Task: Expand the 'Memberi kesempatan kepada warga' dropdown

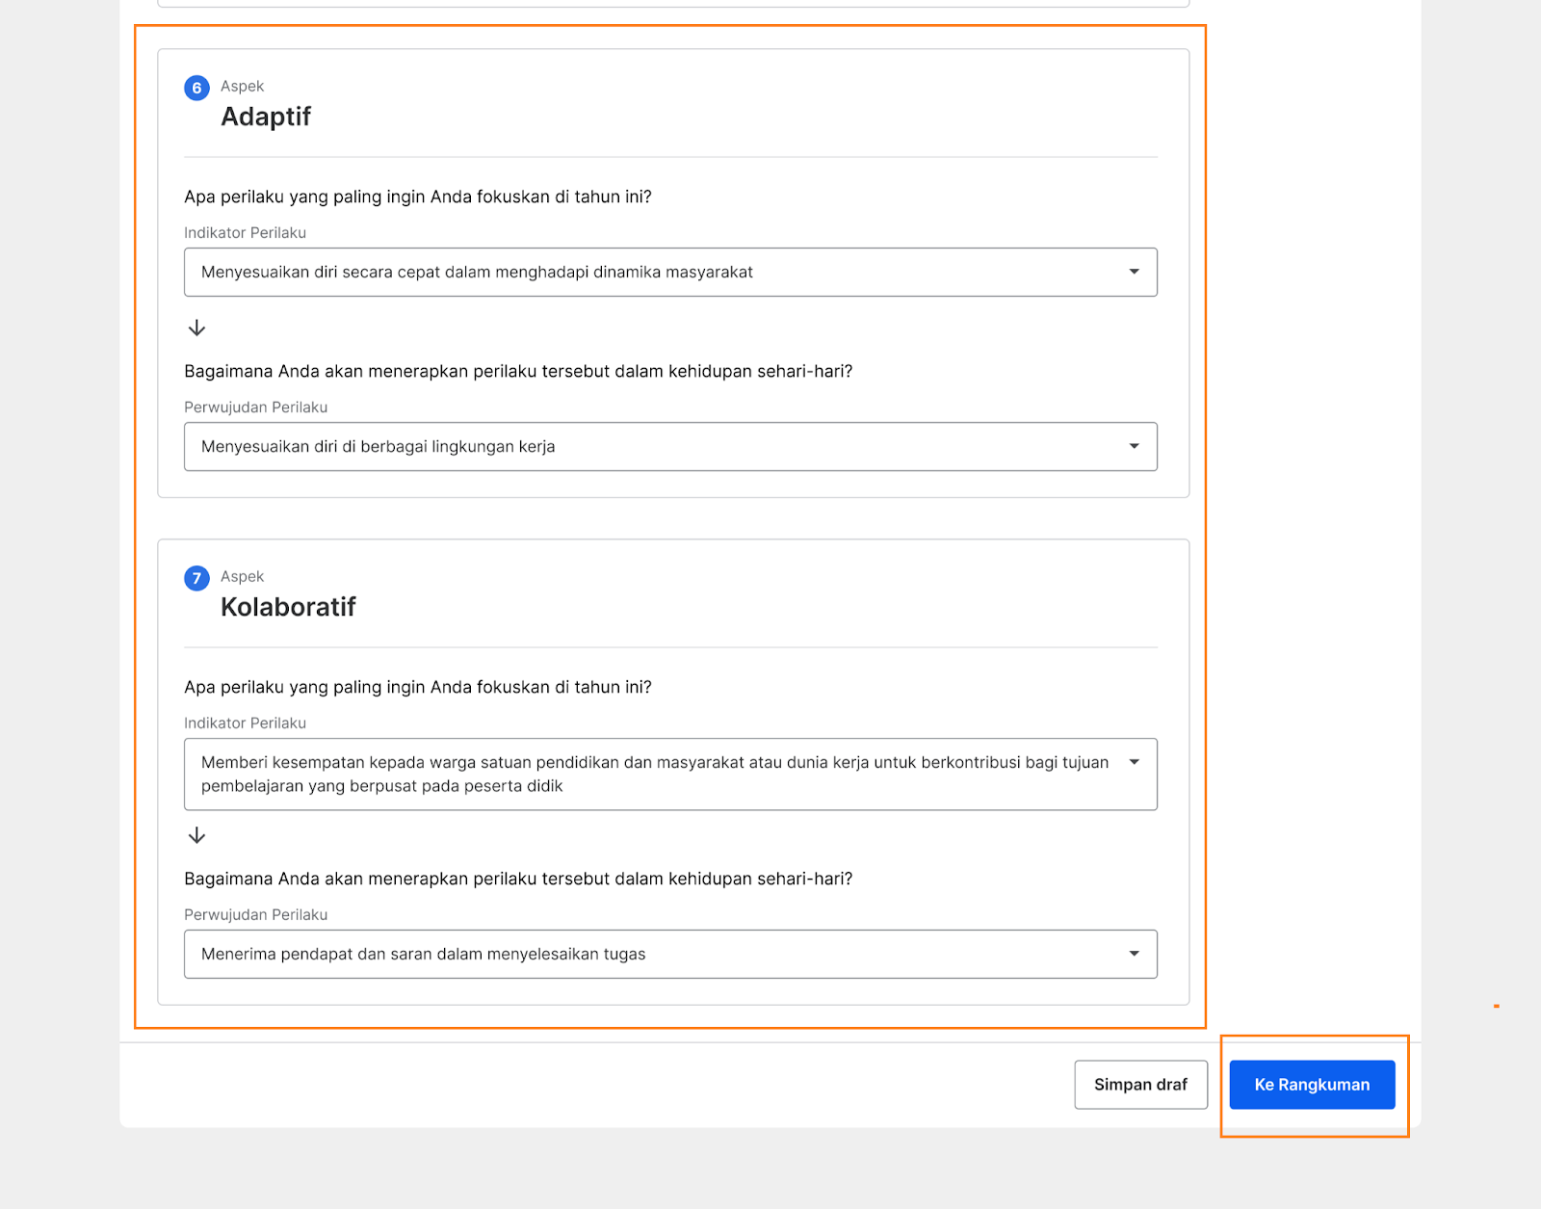Action: (655, 775)
